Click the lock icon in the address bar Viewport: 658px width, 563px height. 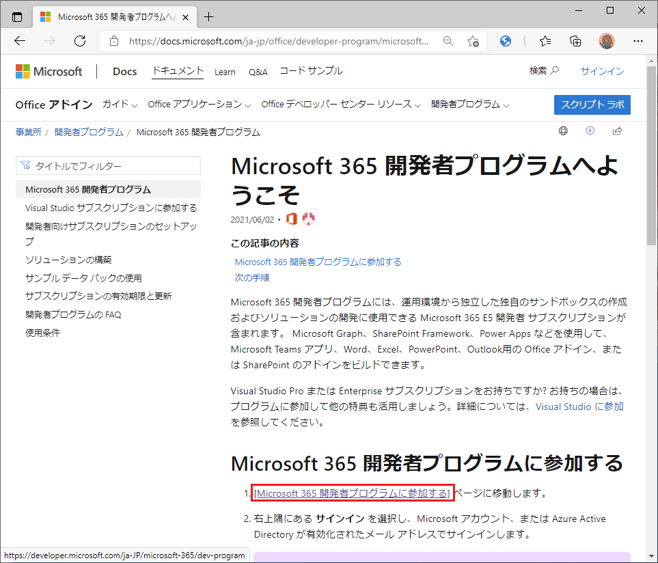(113, 41)
